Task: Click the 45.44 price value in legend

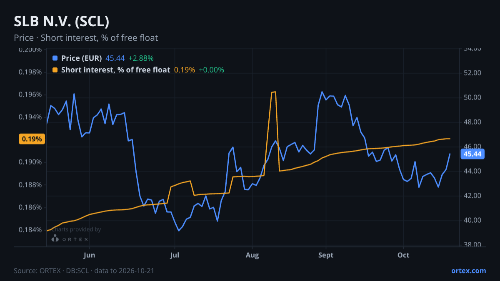Action: coord(115,58)
